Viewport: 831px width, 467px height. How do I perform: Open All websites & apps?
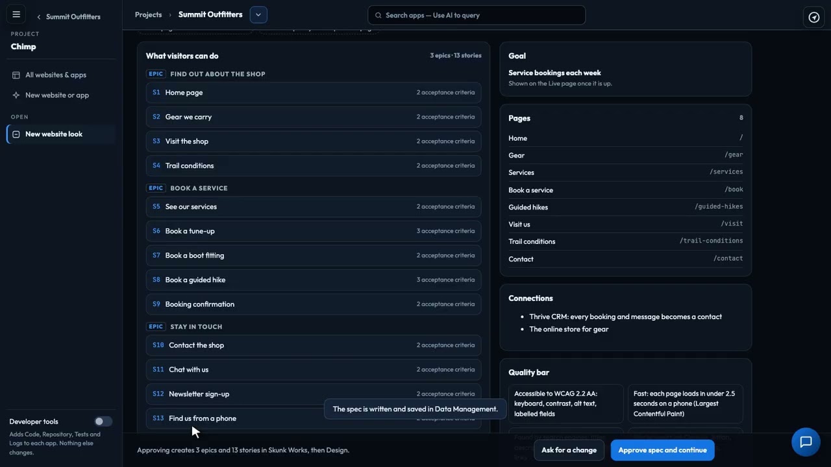(60, 75)
